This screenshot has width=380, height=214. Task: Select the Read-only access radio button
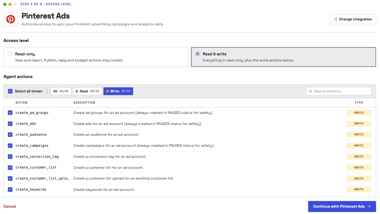click(10, 54)
